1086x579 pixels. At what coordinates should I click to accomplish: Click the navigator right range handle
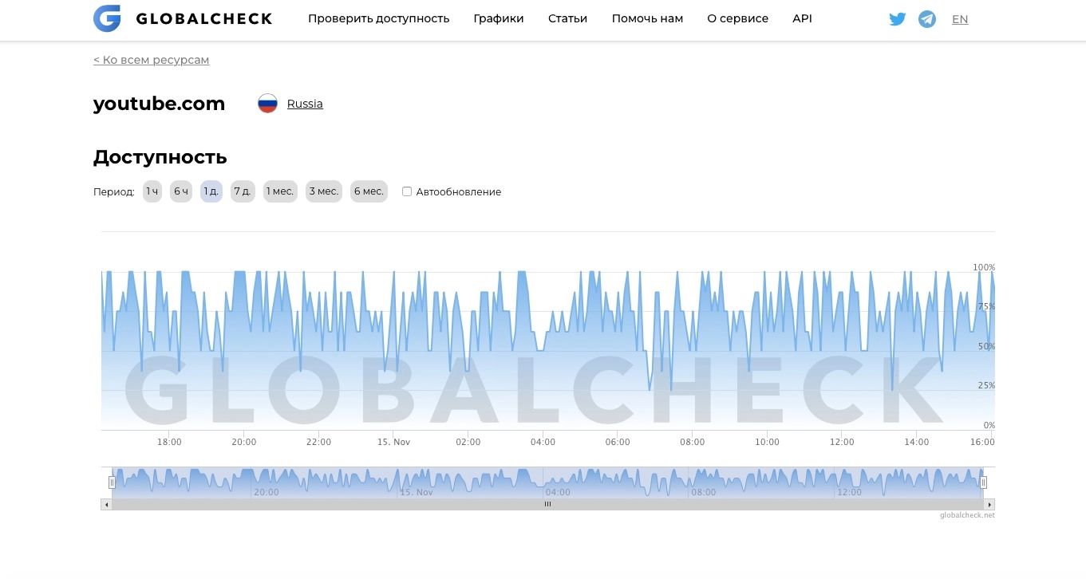coord(983,482)
